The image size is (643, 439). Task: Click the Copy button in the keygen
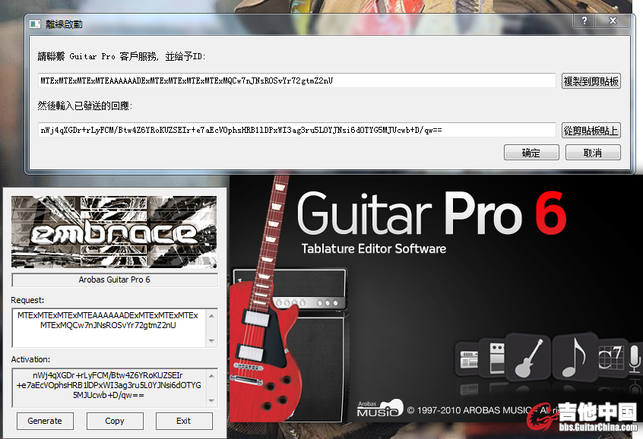(115, 421)
